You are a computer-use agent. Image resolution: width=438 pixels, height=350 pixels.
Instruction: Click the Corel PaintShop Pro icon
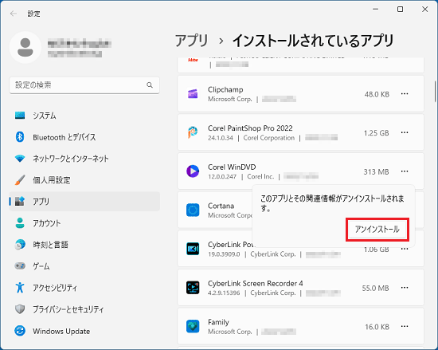[193, 132]
